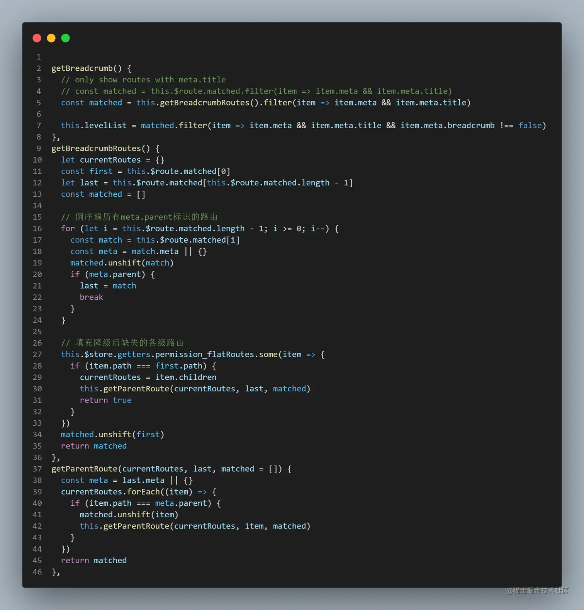
Task: Click "return matched" on line 35
Action: pyautogui.click(x=94, y=446)
